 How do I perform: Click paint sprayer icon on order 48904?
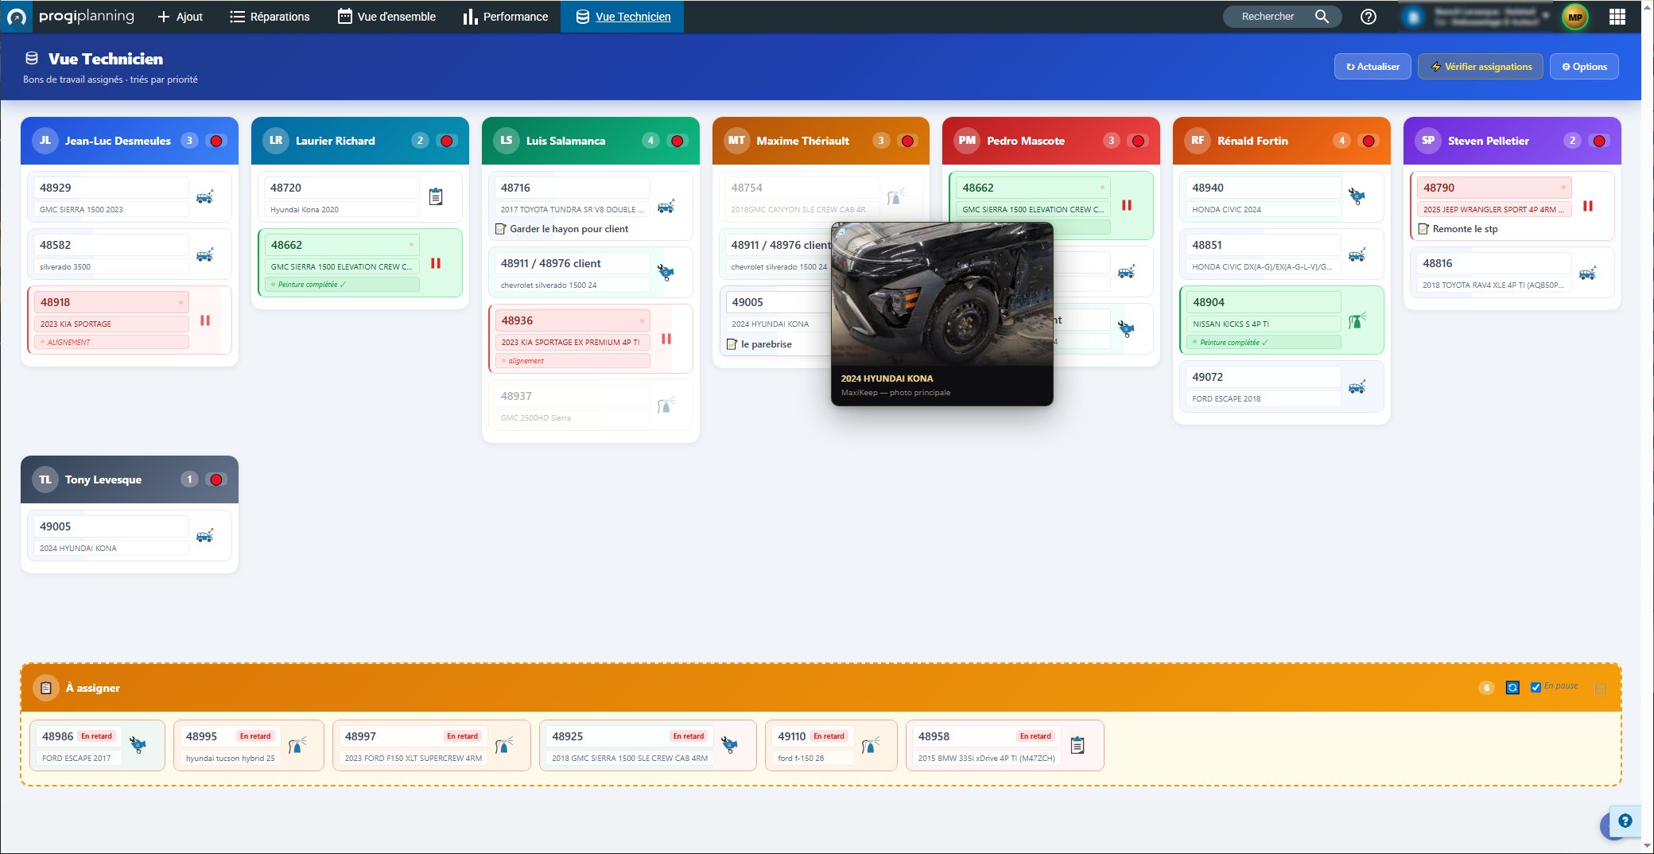(x=1357, y=321)
